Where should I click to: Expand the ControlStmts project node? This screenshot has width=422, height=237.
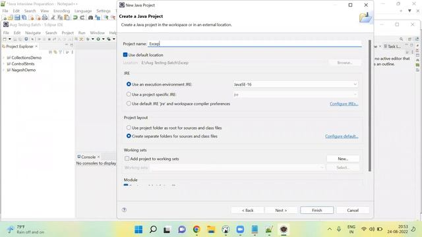(x=4, y=64)
